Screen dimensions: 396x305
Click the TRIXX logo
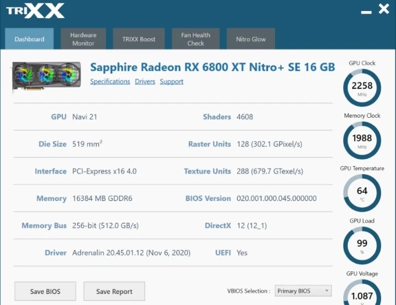[x=35, y=11]
